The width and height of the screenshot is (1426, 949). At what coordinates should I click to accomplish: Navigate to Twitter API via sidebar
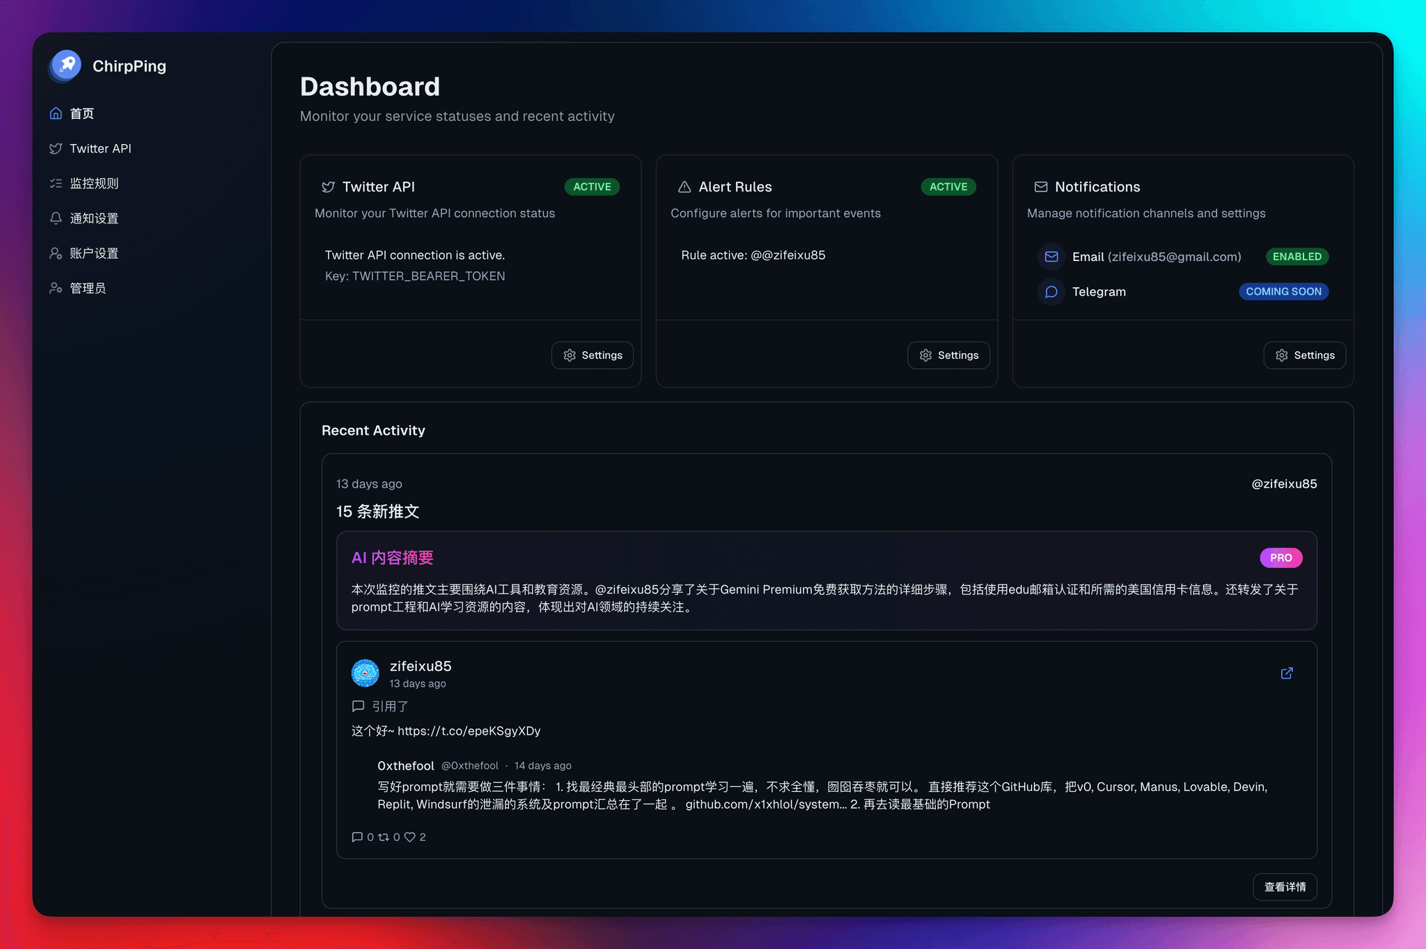tap(100, 148)
